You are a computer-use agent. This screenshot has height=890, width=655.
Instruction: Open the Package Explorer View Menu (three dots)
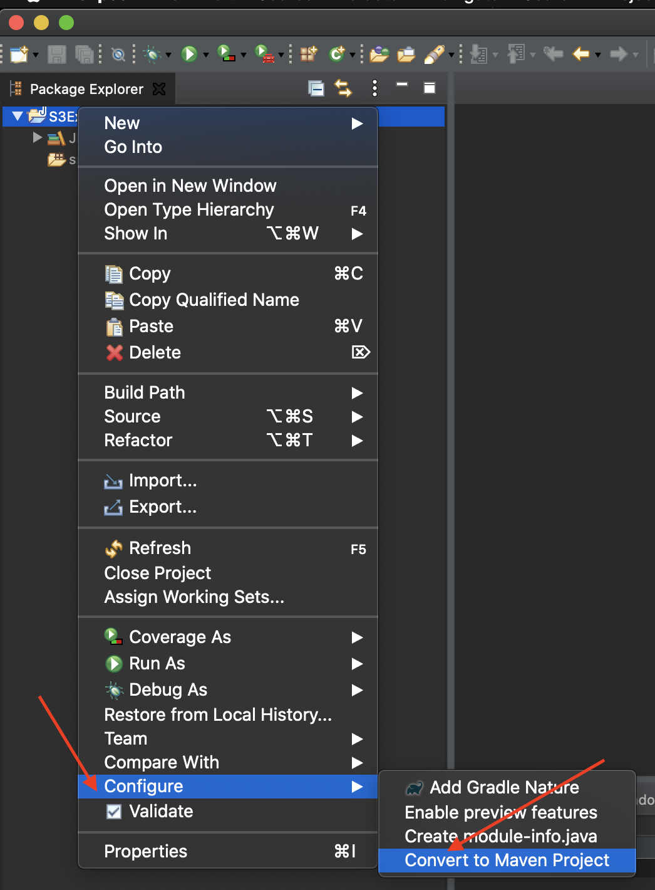coord(374,88)
